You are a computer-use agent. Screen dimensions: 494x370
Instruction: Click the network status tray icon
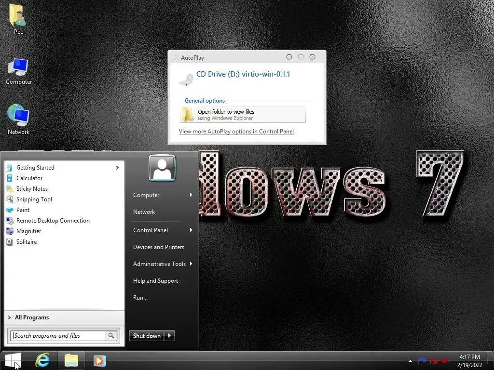(434, 360)
